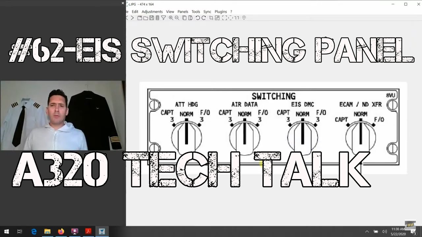Open the resize image tool
The width and height of the screenshot is (422, 237).
coord(217,18)
